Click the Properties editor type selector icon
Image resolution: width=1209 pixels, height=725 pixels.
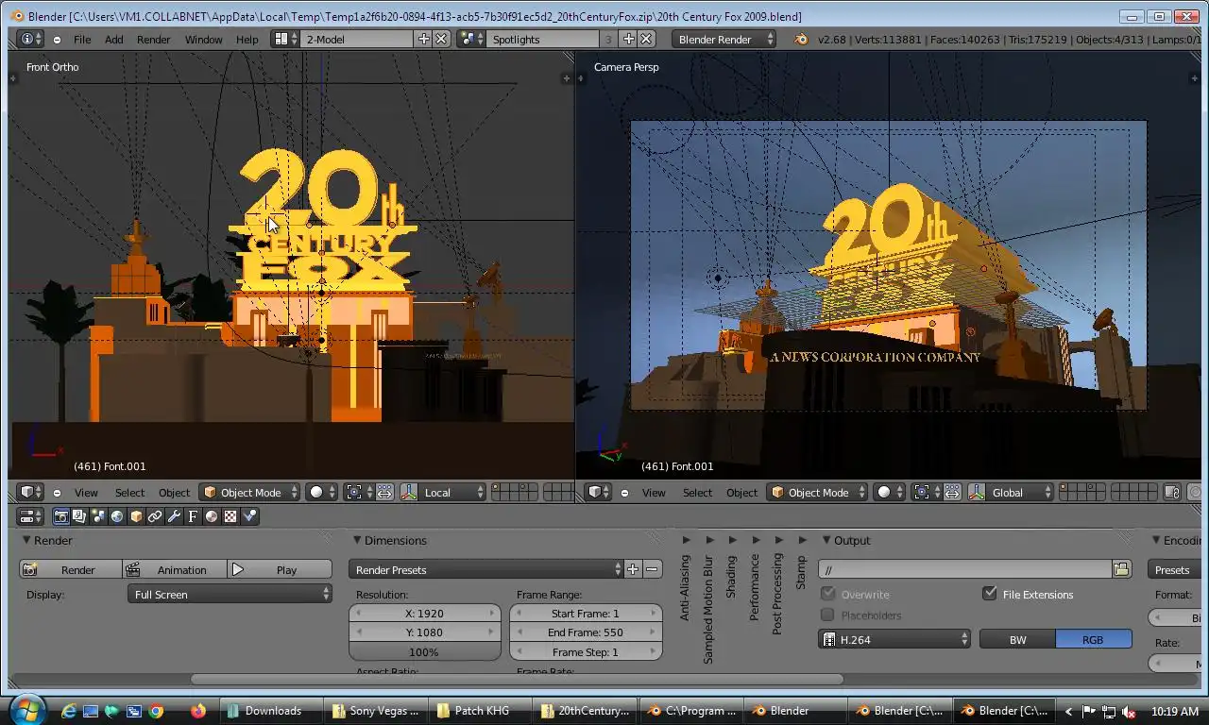[30, 516]
